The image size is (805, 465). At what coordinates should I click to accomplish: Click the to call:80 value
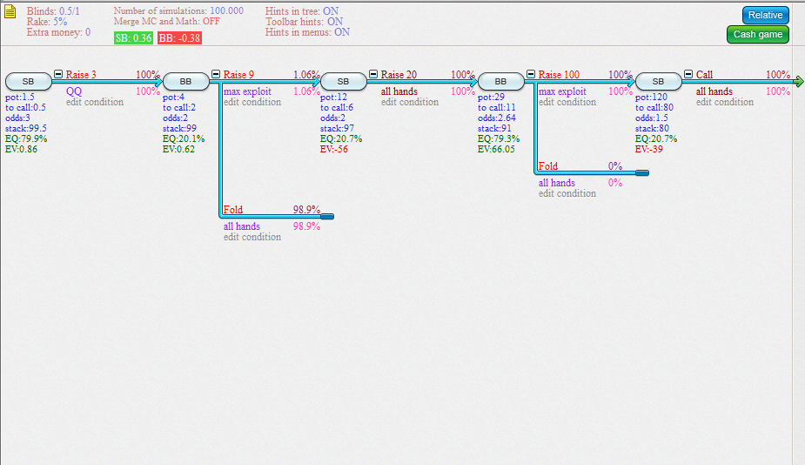[x=654, y=107]
